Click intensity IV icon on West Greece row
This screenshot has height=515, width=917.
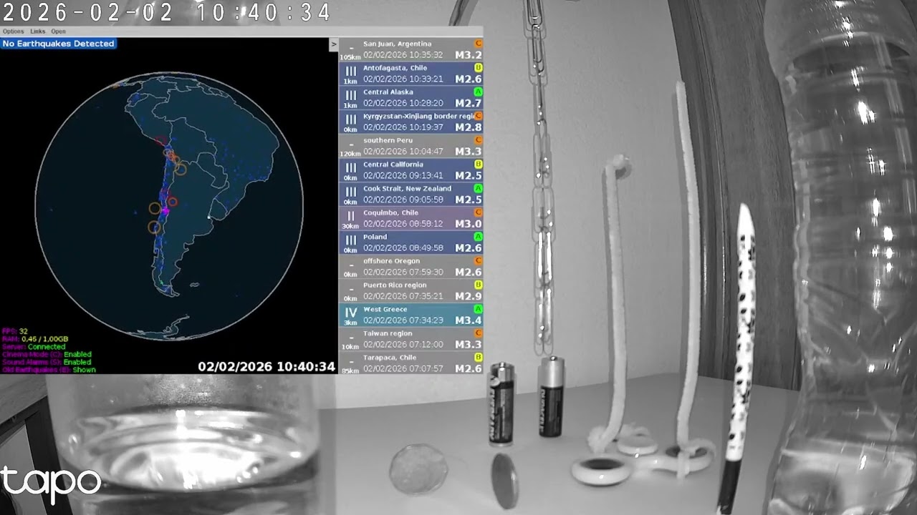(350, 313)
